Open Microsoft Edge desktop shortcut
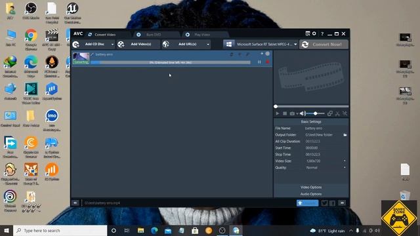420x236 pixels. (x=31, y=67)
